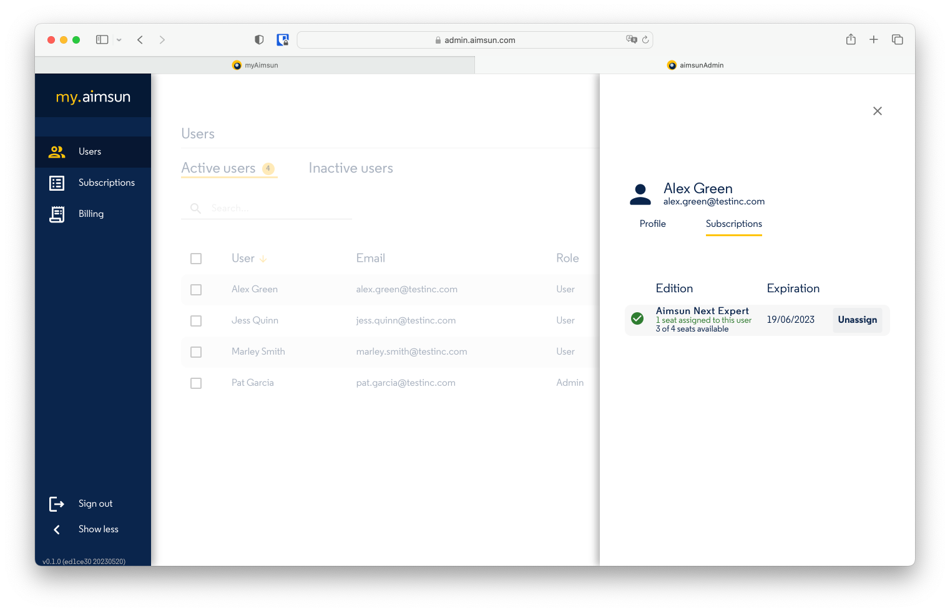Click Sign out label
Screen dimensions: 950x612
coord(95,504)
